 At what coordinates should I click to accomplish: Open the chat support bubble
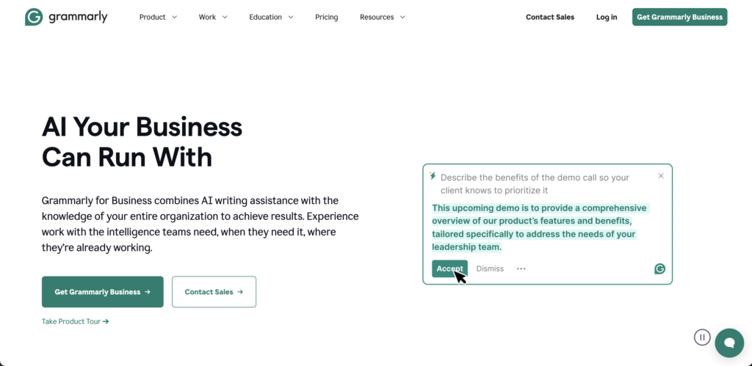[729, 342]
